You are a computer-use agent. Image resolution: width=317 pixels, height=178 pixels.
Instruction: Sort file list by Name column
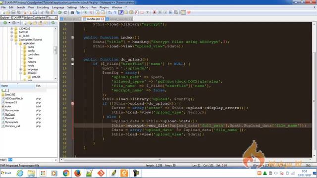click(17, 86)
